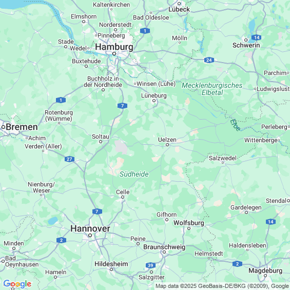Select the Südheide nature park label
290x290 pixels.
click(134, 174)
